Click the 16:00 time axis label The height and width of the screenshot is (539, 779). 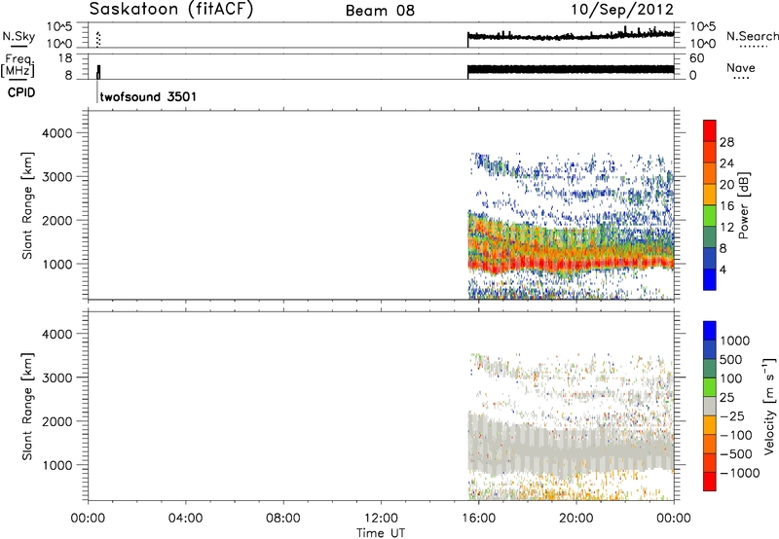[x=478, y=519]
